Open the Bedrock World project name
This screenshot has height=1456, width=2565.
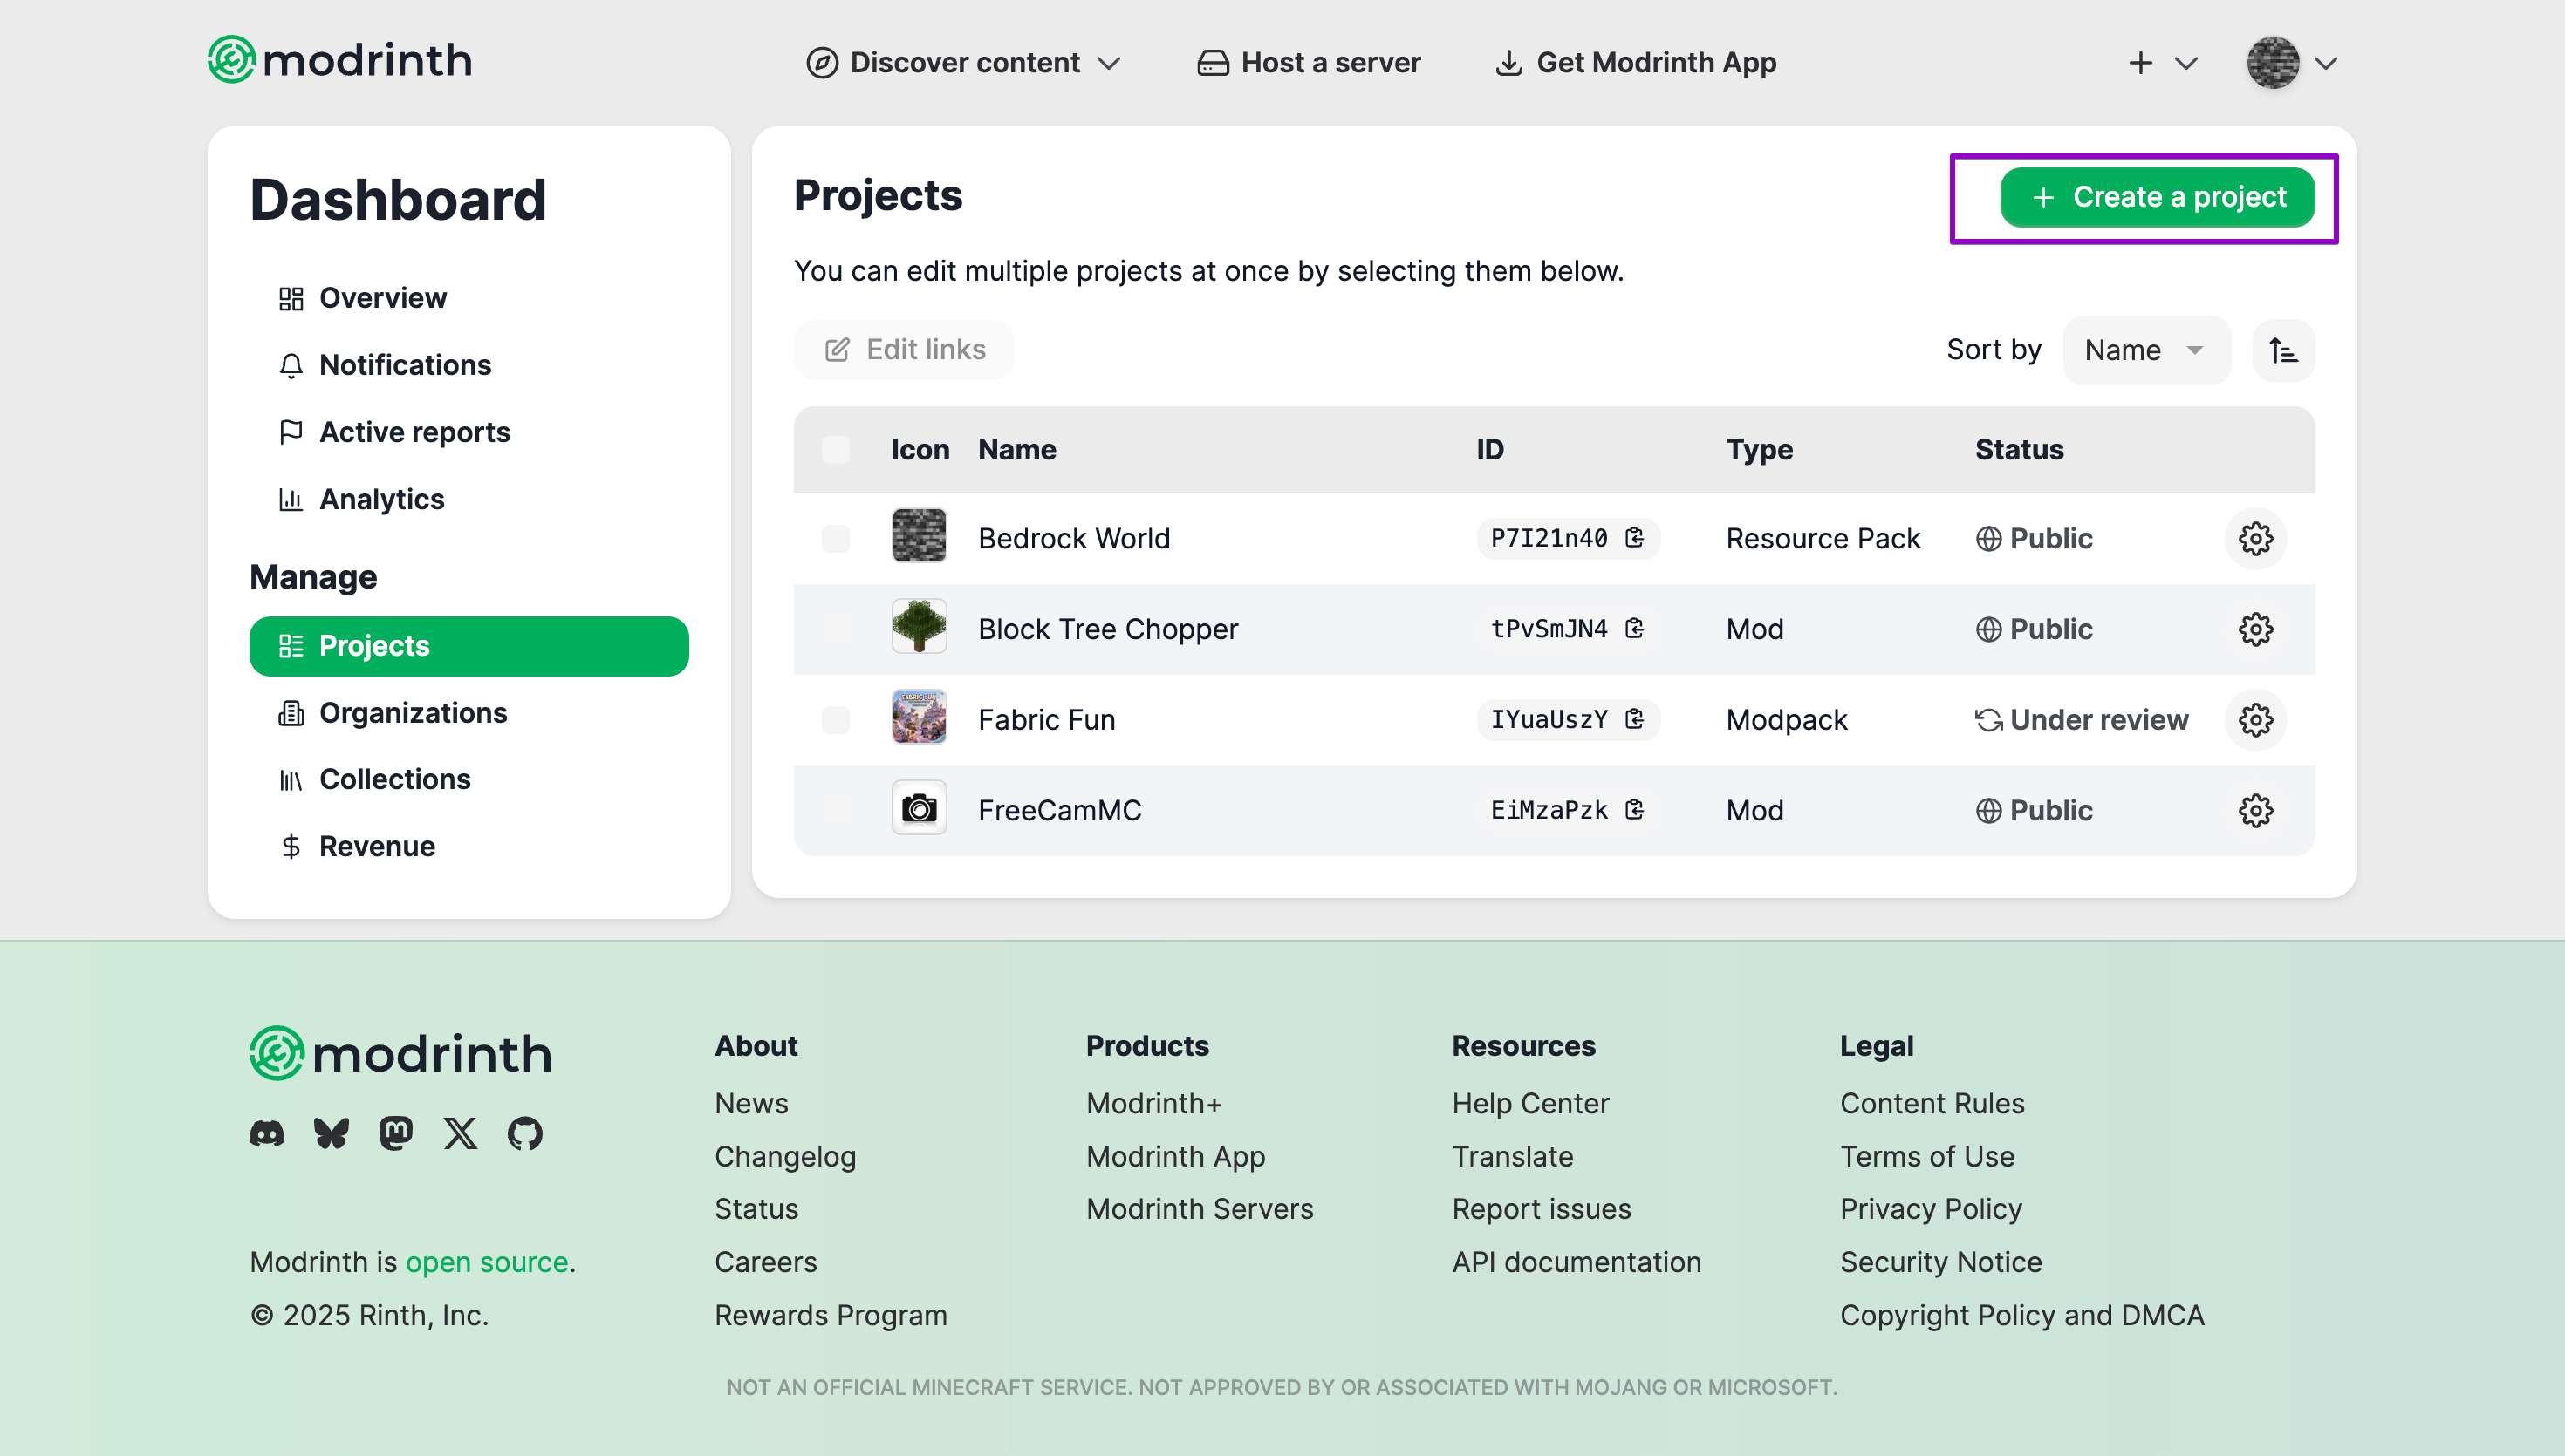pyautogui.click(x=1073, y=539)
